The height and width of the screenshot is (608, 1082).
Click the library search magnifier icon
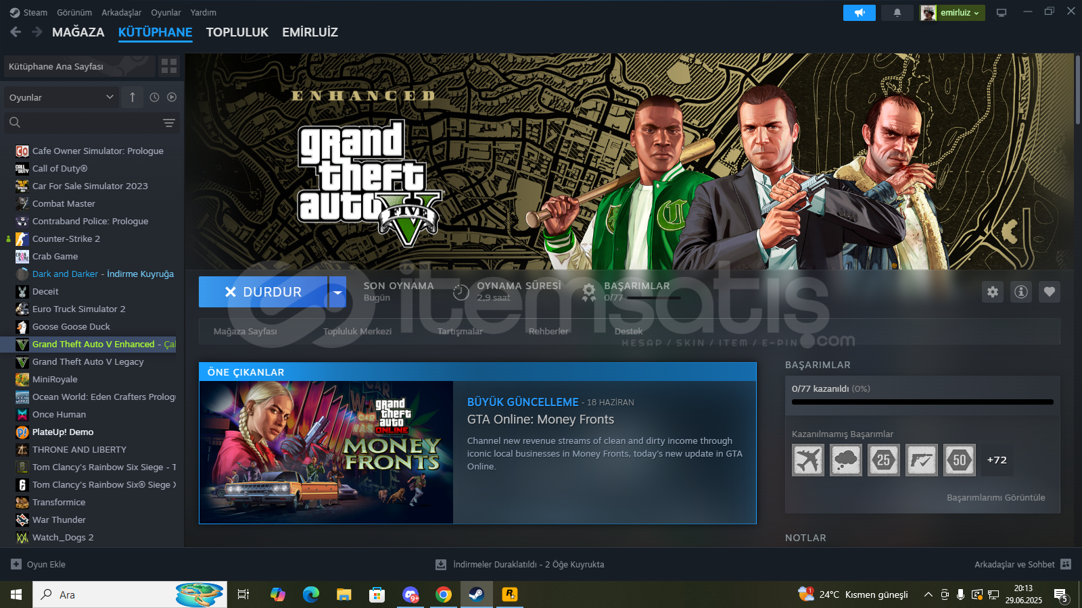pyautogui.click(x=15, y=122)
